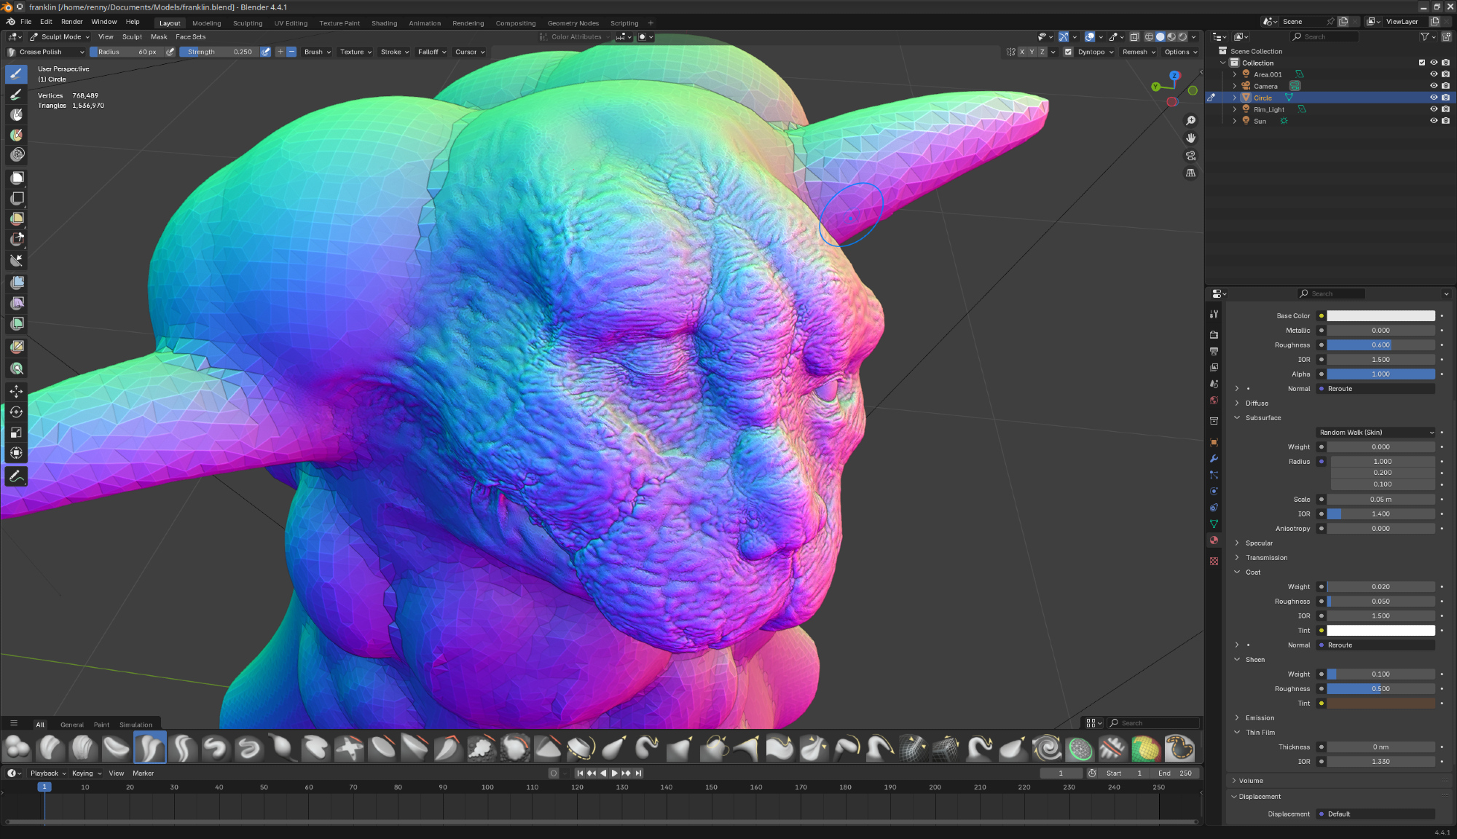Click the pan view hand icon
The height and width of the screenshot is (839, 1457).
pyautogui.click(x=1190, y=138)
